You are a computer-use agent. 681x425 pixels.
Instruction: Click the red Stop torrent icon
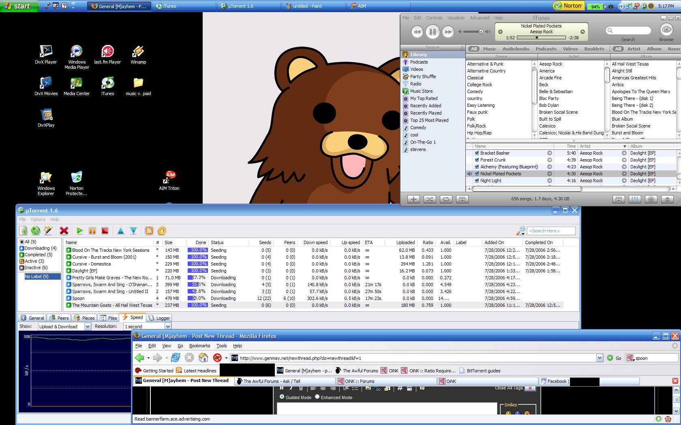click(105, 231)
